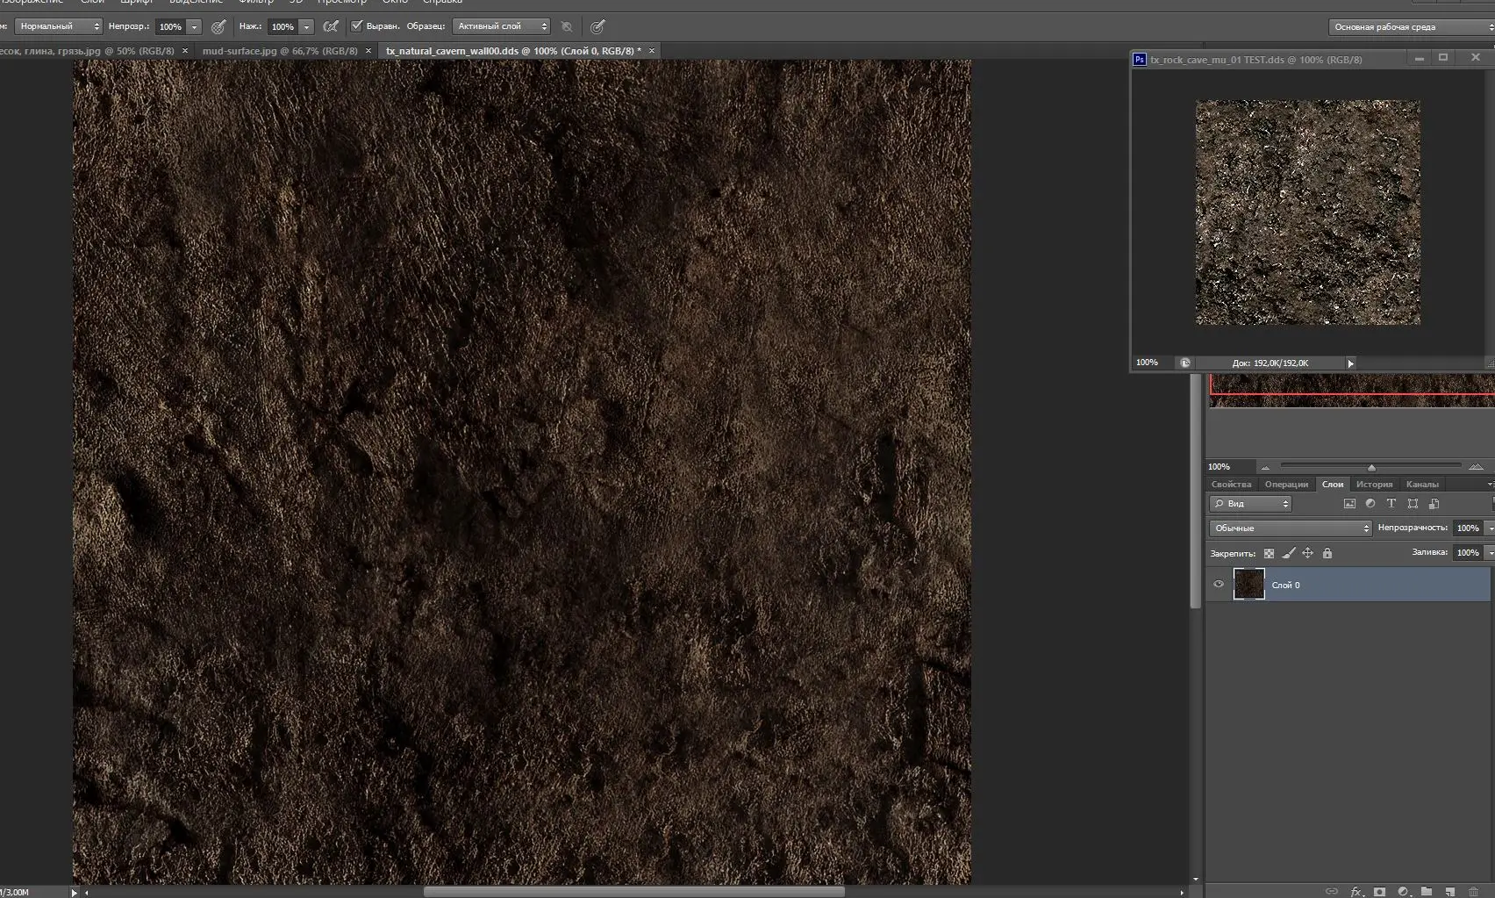Viewport: 1495px width, 898px height.
Task: Open the Вид layer filter dropdown
Action: coord(1250,504)
